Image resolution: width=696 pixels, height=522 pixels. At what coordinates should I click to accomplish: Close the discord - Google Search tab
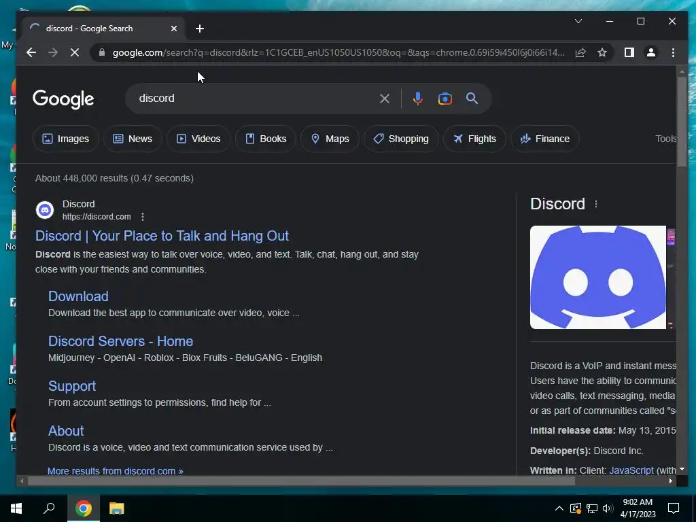(x=174, y=29)
